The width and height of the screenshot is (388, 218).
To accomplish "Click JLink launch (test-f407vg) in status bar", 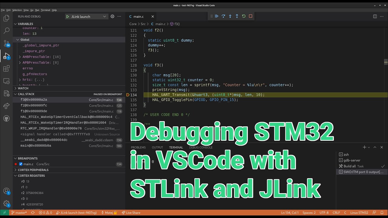I will click(76, 213).
